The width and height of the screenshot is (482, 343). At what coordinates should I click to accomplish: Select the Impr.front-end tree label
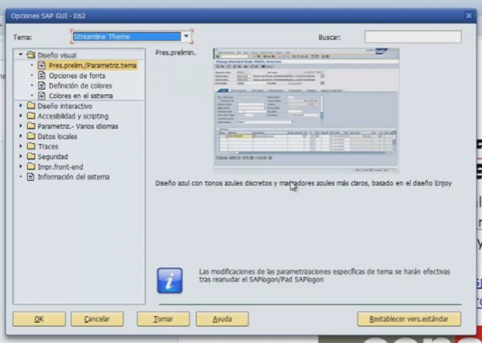point(60,167)
